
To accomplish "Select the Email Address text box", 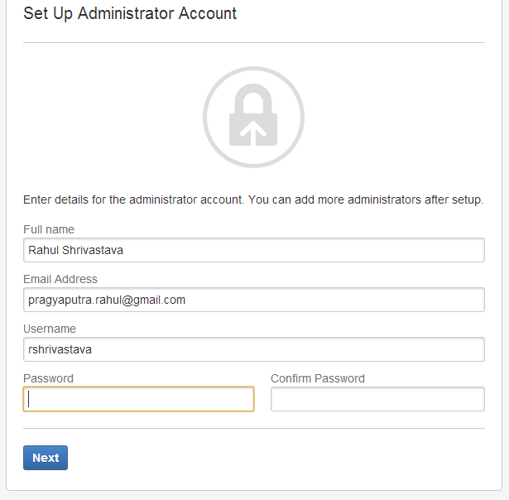I will click(254, 300).
